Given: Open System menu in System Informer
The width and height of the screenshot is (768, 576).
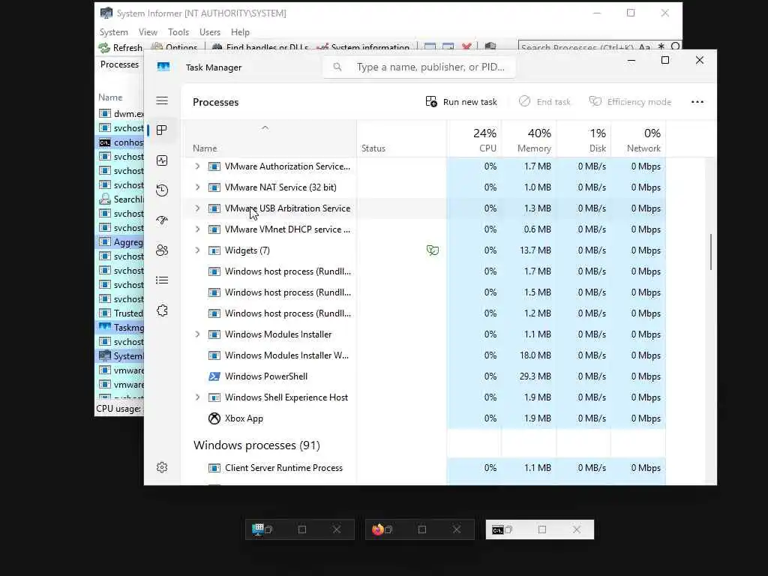Looking at the screenshot, I should pyautogui.click(x=114, y=31).
